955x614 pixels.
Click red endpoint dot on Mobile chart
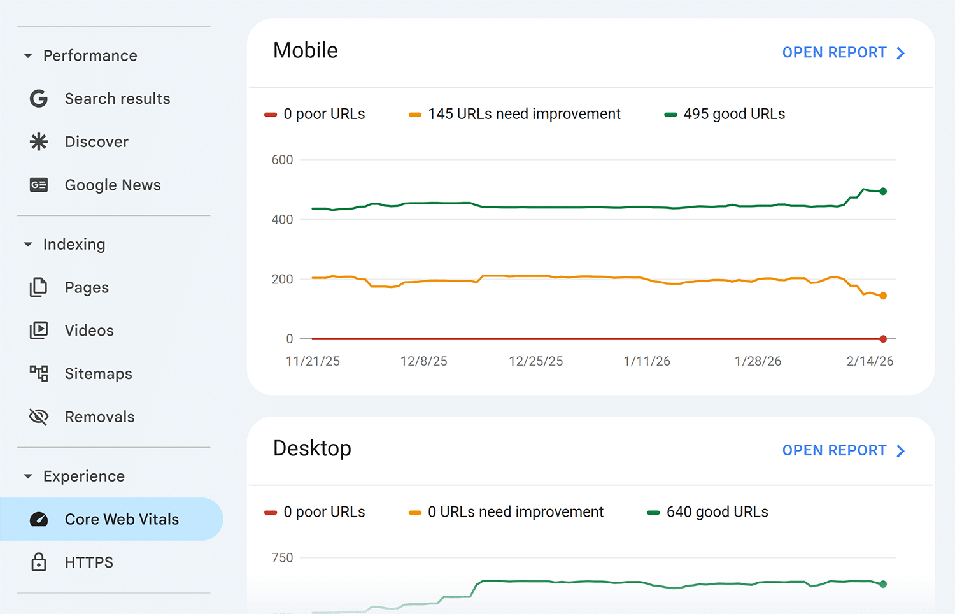click(x=883, y=339)
